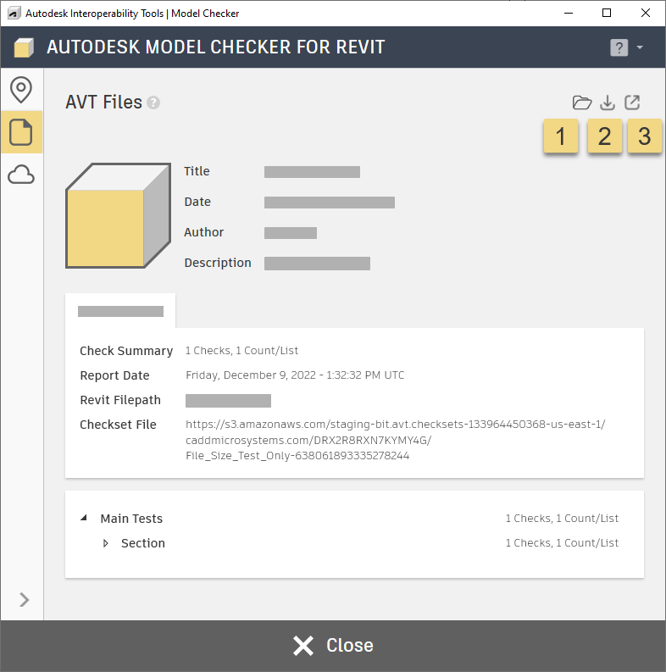Click the Title field value
This screenshot has height=672, width=666.
tap(312, 172)
